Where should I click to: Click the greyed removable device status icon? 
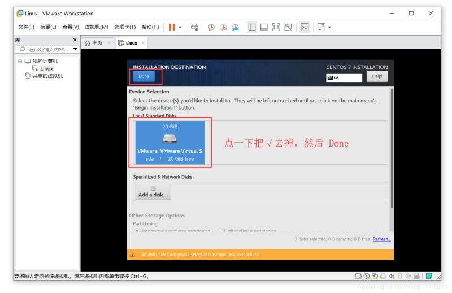point(416,276)
